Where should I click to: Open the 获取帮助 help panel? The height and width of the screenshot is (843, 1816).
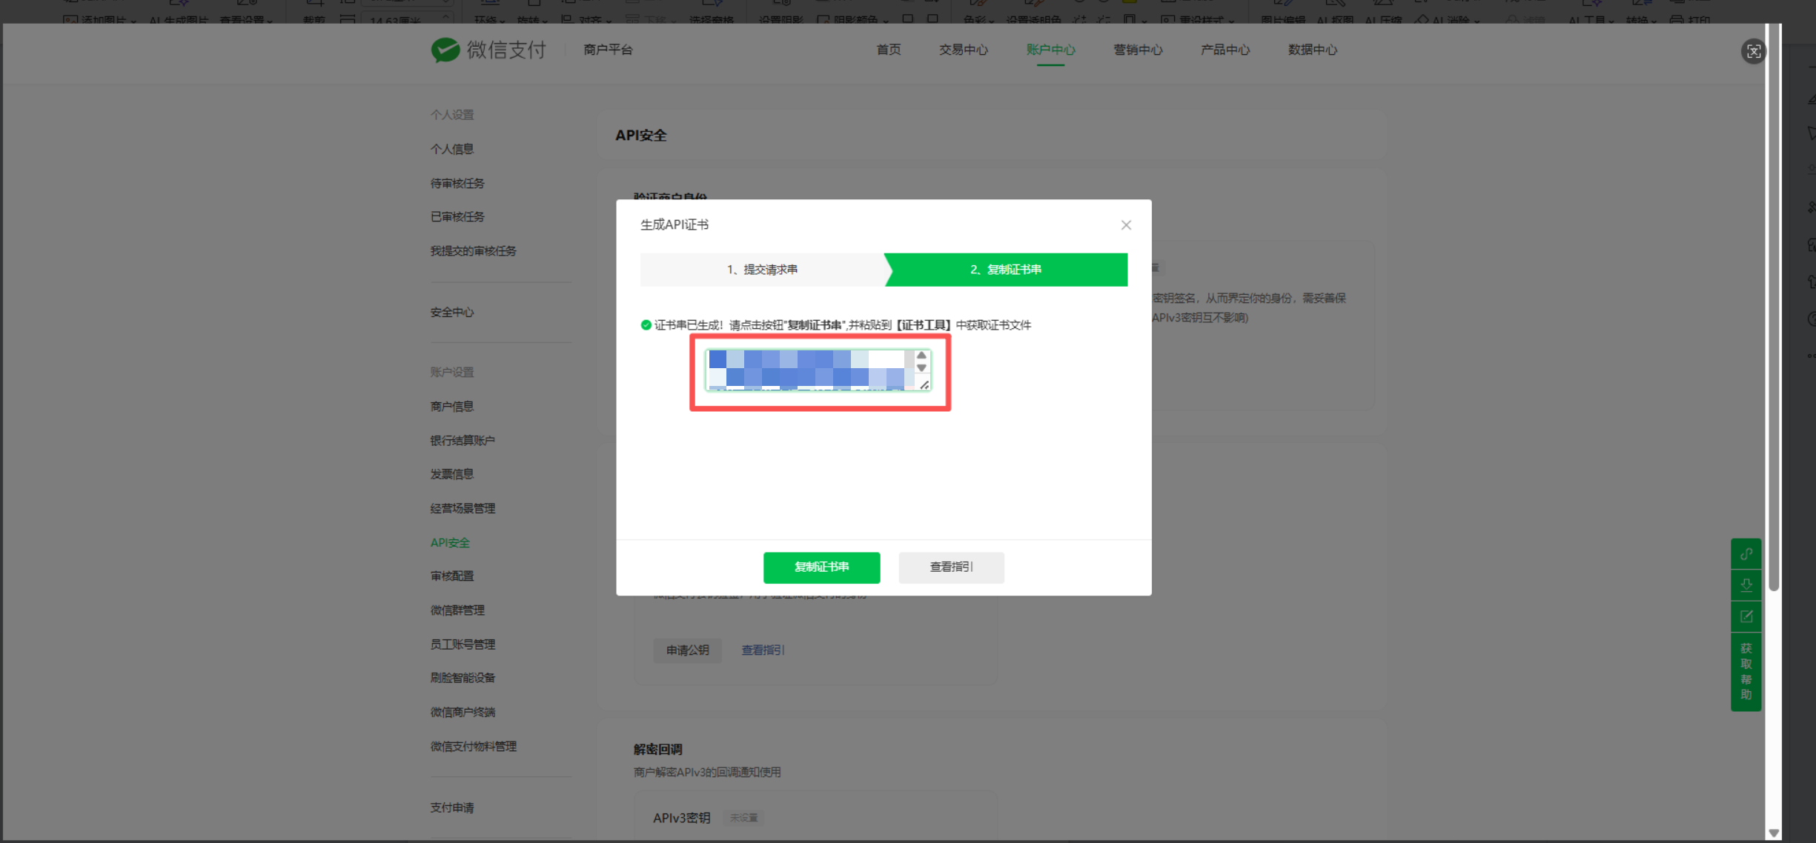point(1746,671)
